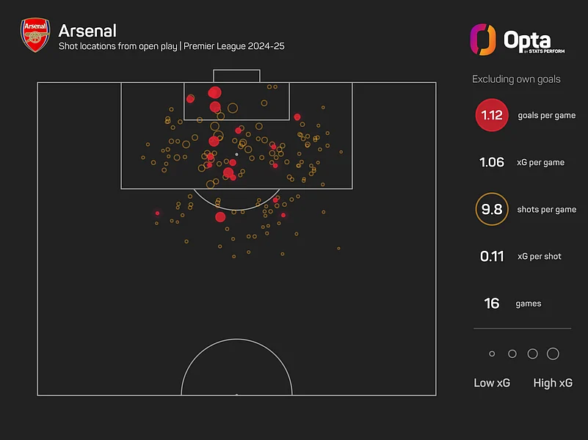Click the shots per game label

tap(546, 209)
